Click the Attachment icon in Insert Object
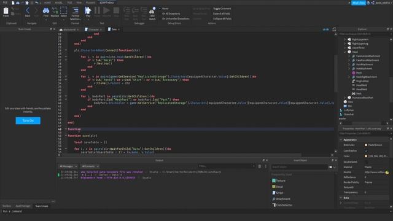This screenshot has height=221, width=393. click(274, 199)
